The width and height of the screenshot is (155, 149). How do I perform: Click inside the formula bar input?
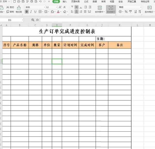tap(98, 20)
